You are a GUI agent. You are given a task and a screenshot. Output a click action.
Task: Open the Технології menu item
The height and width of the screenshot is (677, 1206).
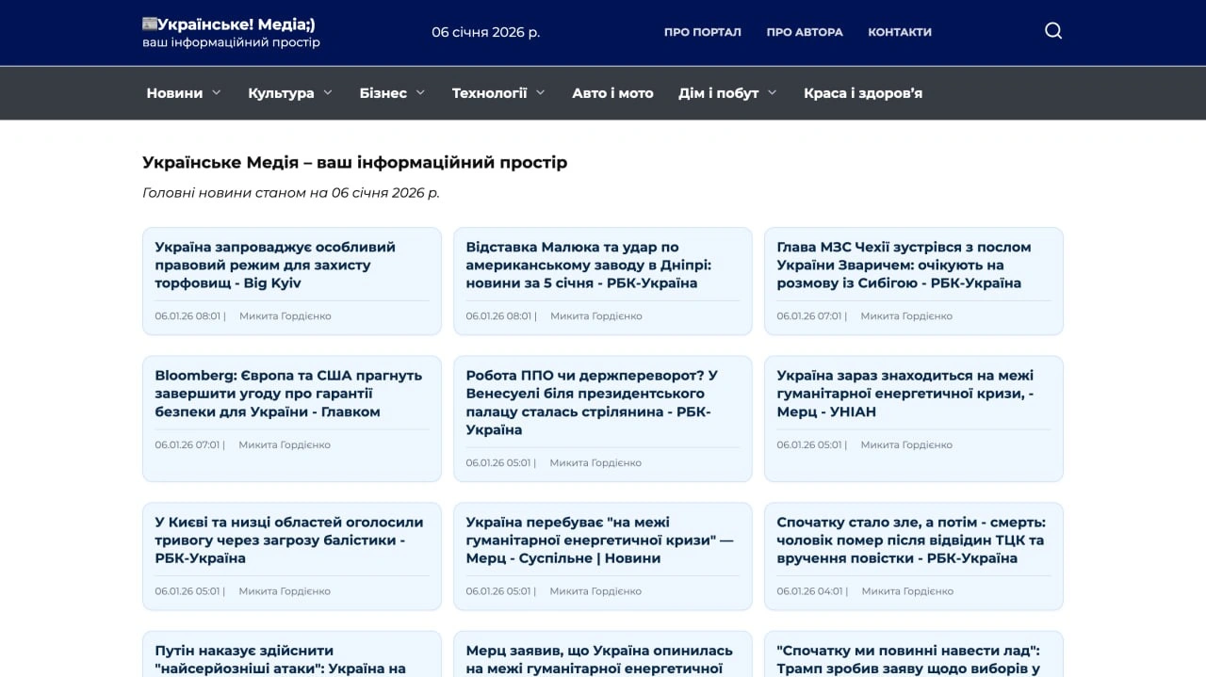[489, 93]
